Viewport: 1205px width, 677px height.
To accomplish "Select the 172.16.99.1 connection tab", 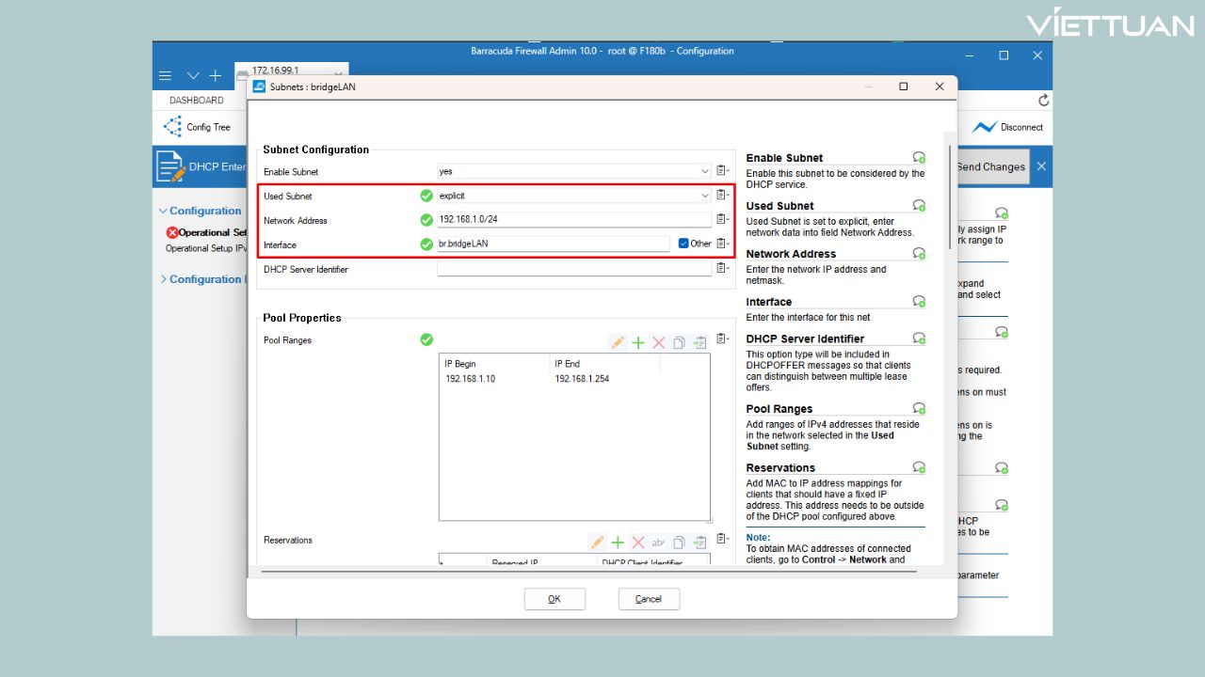I will (282, 71).
